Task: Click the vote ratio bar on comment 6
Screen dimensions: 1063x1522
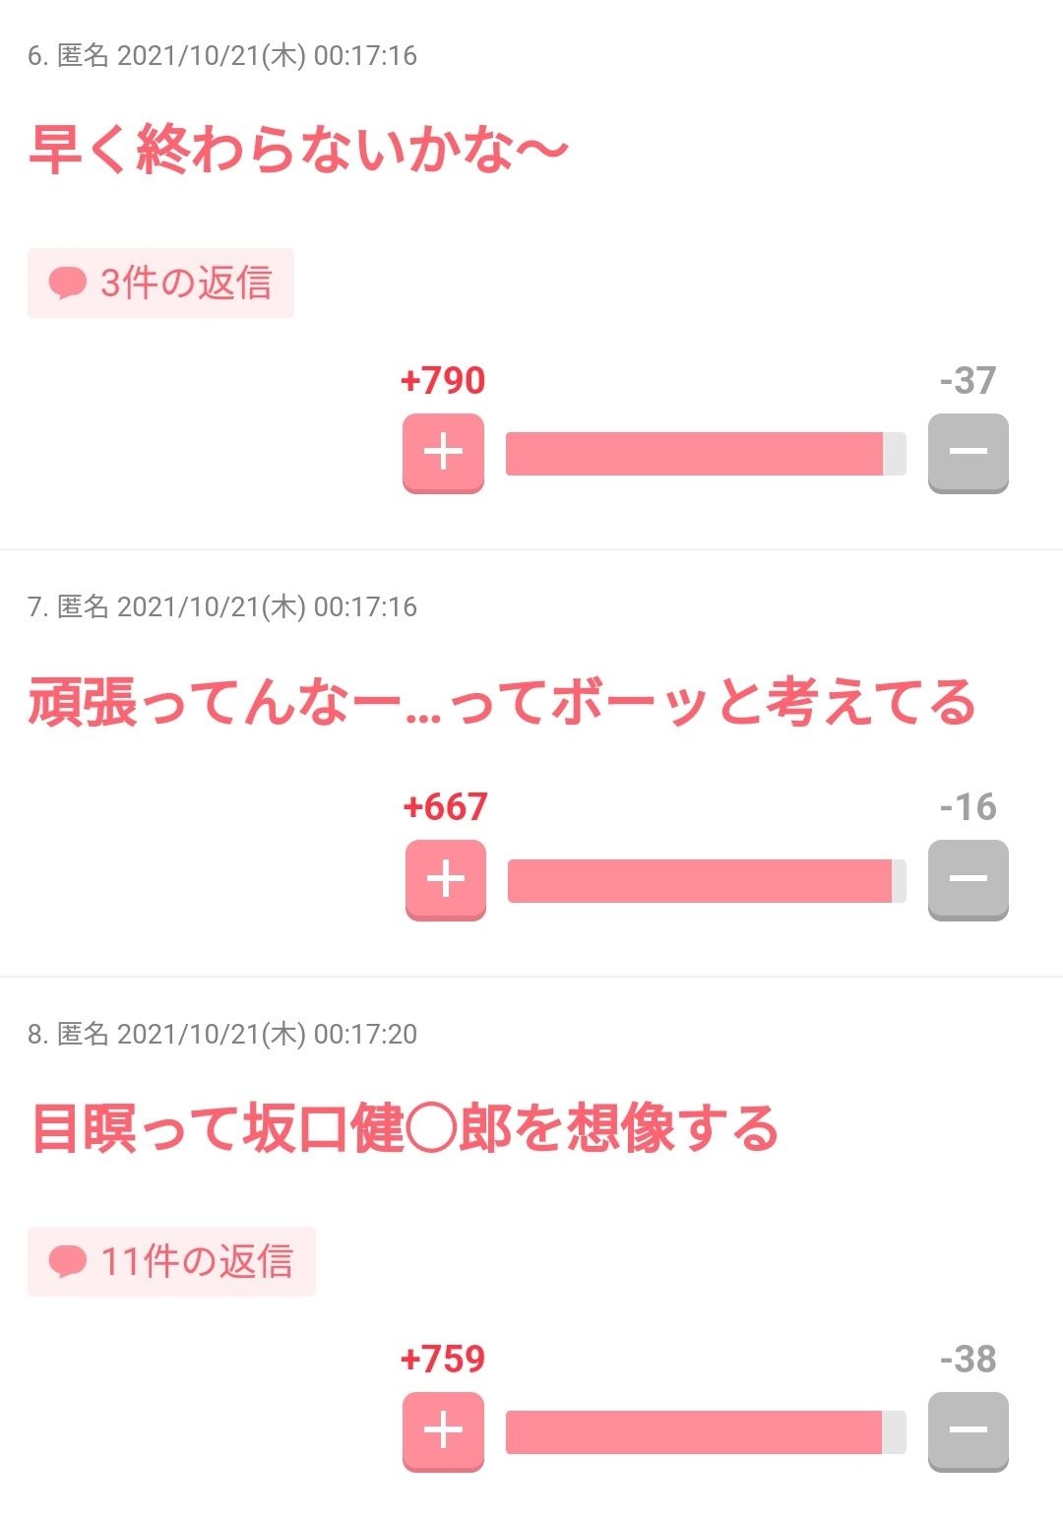Action: [x=705, y=454]
